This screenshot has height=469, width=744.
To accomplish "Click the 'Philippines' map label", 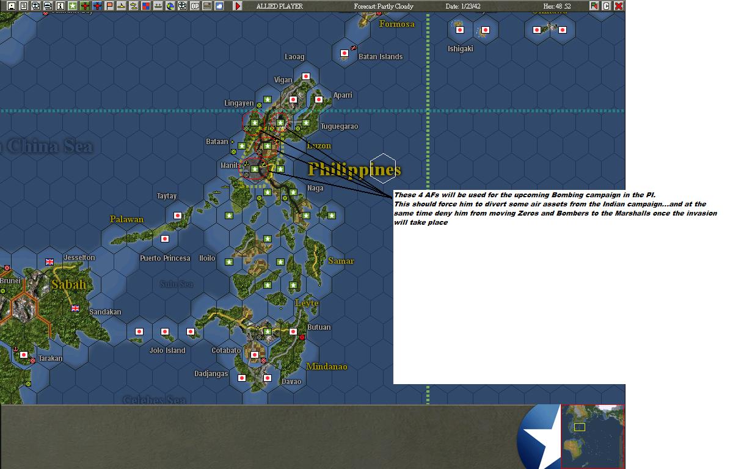I will click(x=354, y=170).
